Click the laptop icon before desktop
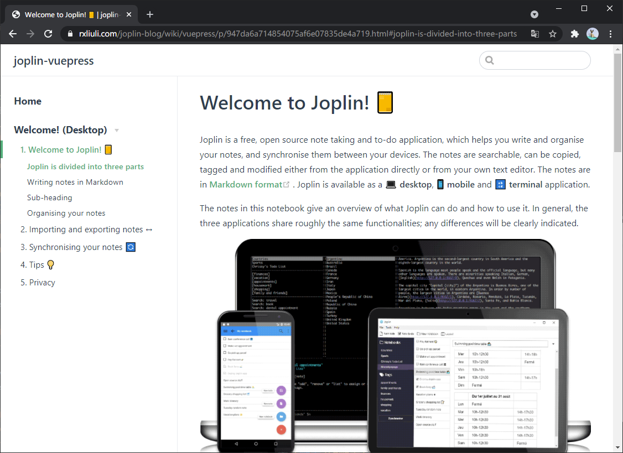 tap(391, 185)
